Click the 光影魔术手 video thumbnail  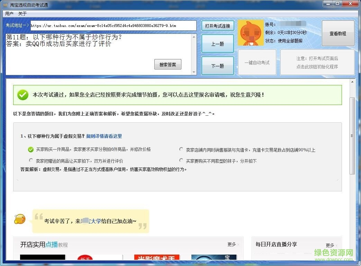(156, 258)
